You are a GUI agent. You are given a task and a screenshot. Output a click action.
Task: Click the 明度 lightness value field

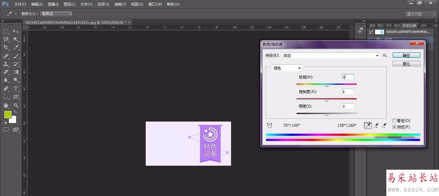coord(347,106)
